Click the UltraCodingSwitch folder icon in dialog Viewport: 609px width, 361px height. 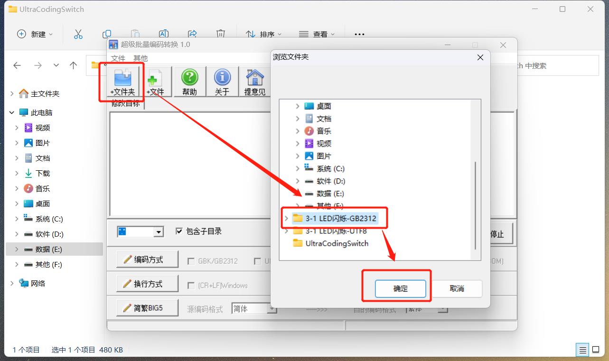pyautogui.click(x=298, y=243)
